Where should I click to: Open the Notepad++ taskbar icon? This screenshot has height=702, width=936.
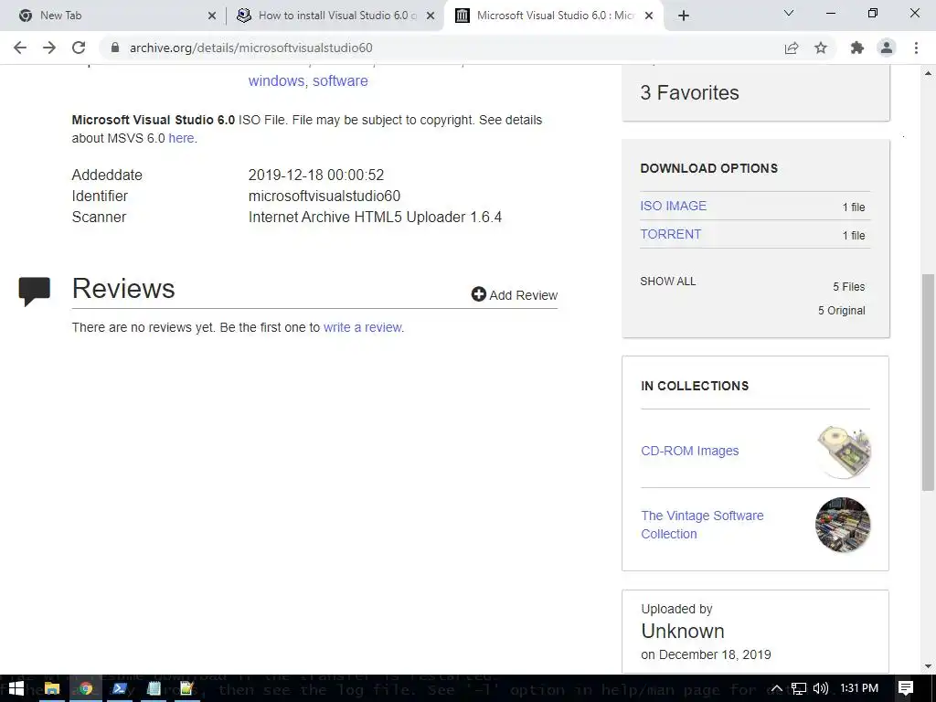(x=186, y=688)
